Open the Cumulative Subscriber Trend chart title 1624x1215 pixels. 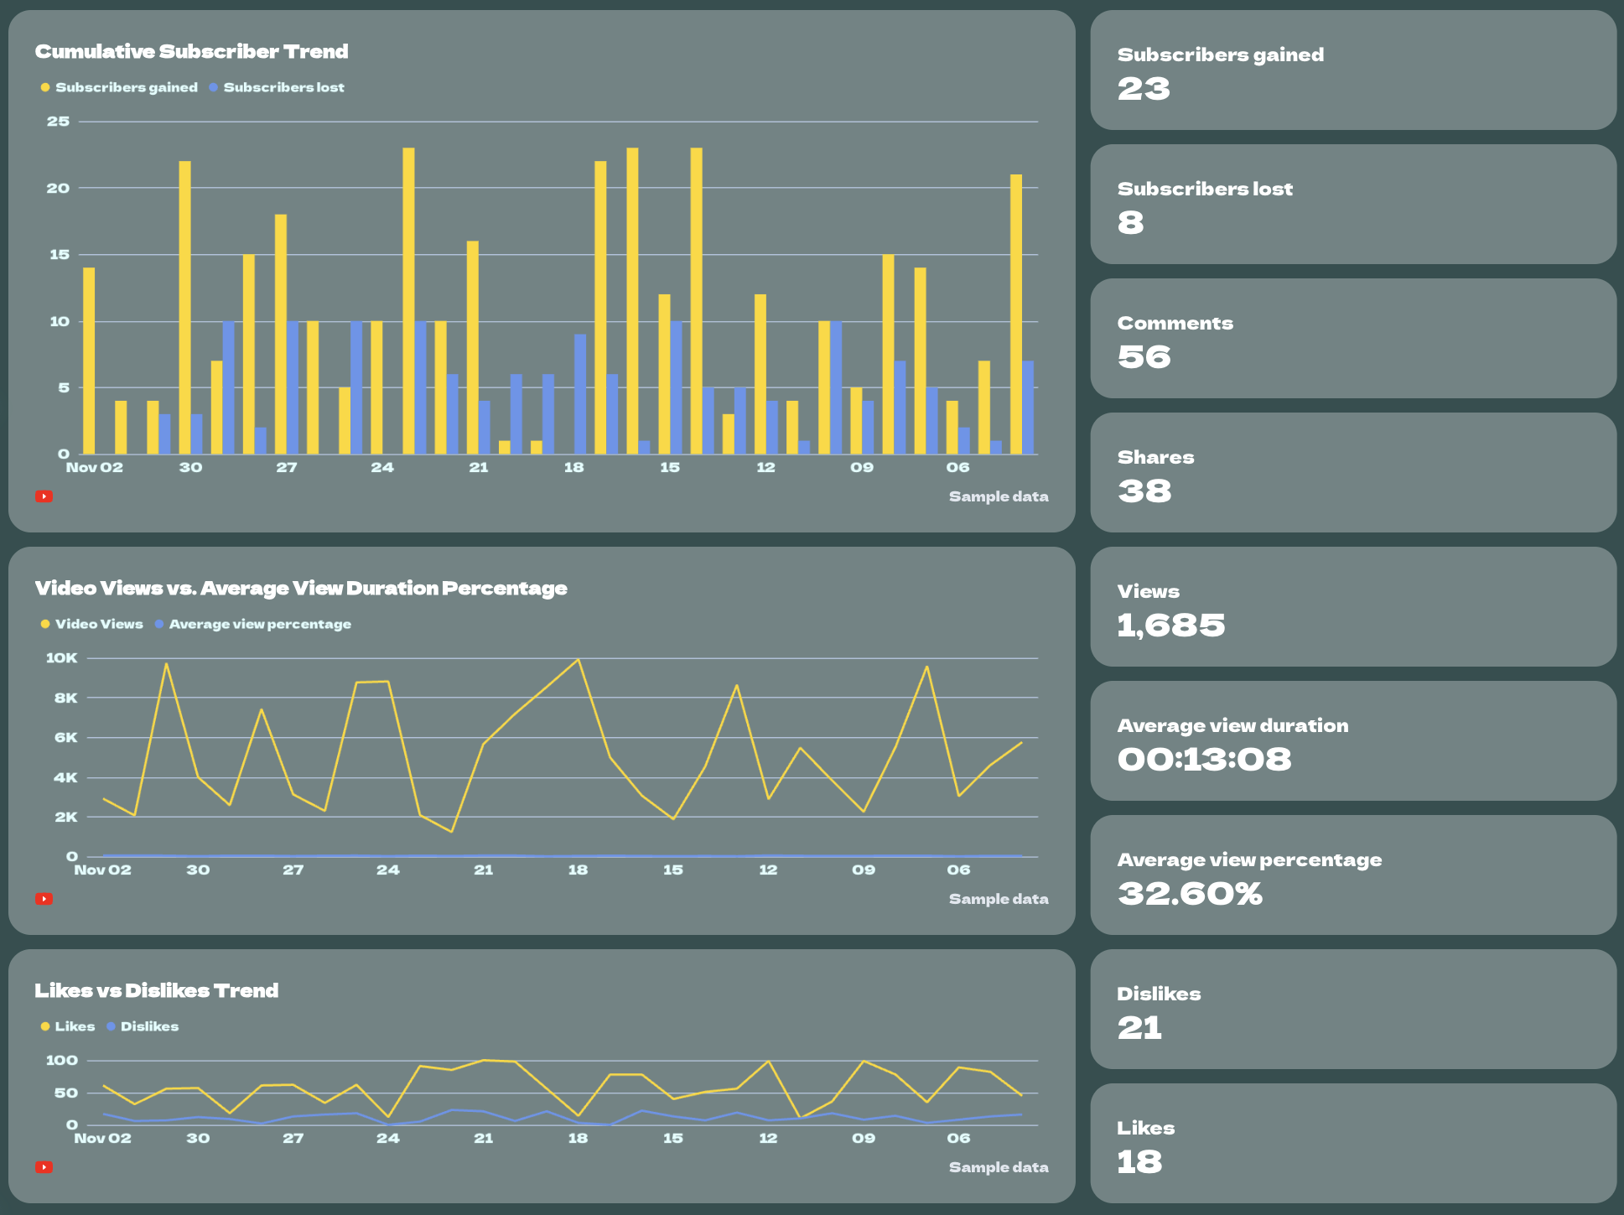click(x=192, y=51)
